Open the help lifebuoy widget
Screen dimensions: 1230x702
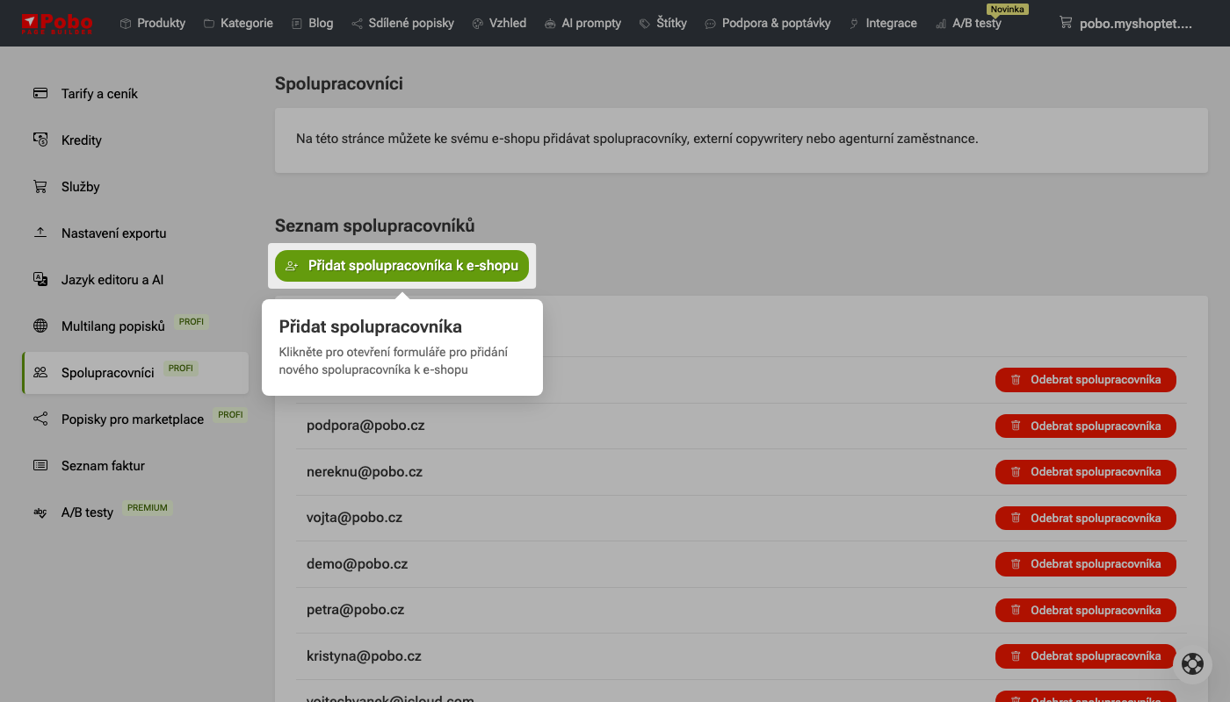(x=1192, y=664)
